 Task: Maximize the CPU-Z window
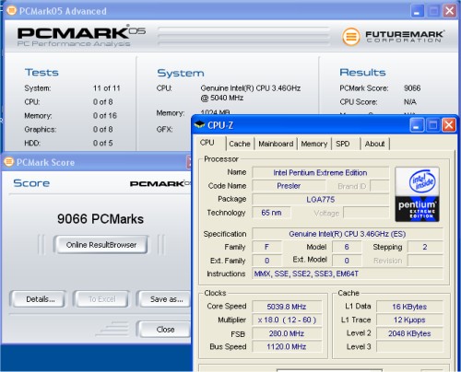coord(432,125)
